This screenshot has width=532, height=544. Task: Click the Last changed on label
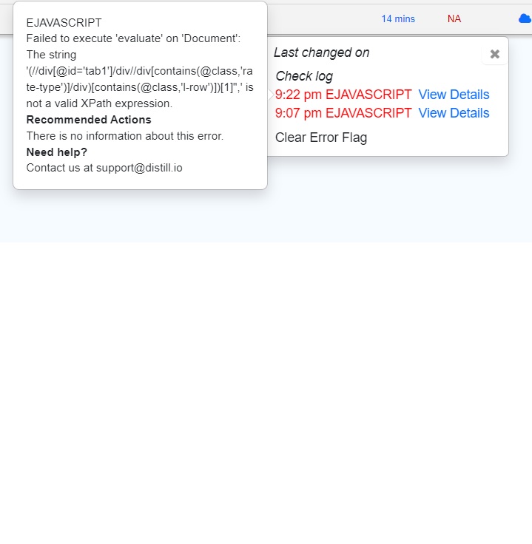322,52
